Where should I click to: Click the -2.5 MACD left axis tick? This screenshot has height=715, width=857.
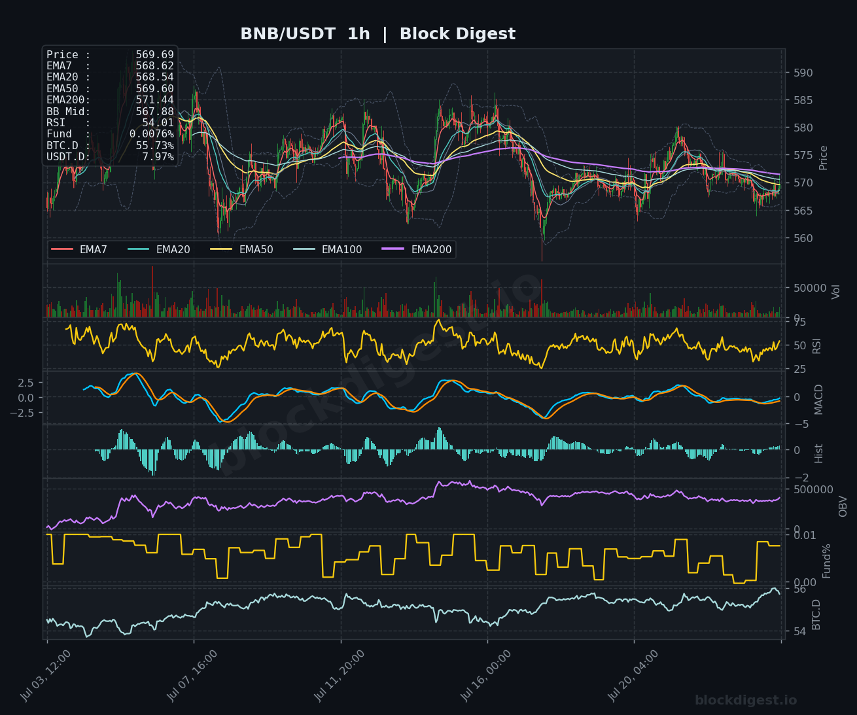(22, 413)
